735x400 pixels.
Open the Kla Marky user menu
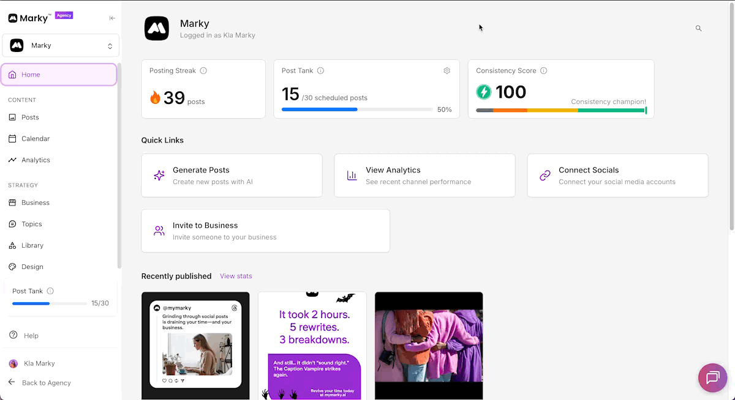39,363
